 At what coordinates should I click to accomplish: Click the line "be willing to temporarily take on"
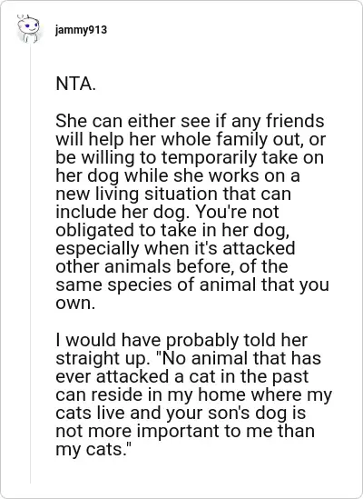tap(190, 158)
